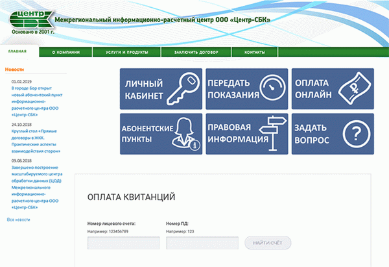Screen dimensions: 389x267
Task: Click the 01.02.2019 news date
Action: click(x=21, y=82)
